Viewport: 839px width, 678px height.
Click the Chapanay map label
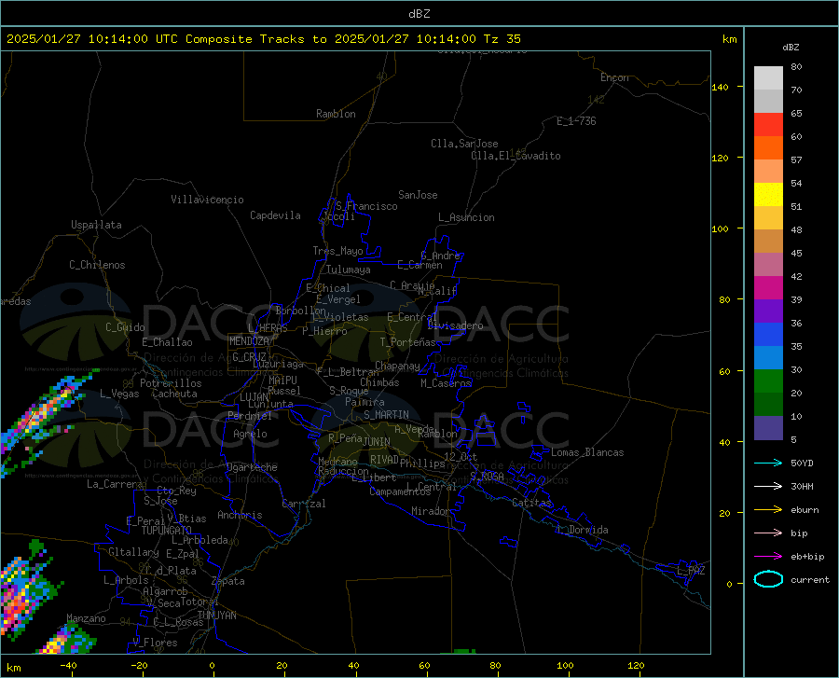(397, 366)
